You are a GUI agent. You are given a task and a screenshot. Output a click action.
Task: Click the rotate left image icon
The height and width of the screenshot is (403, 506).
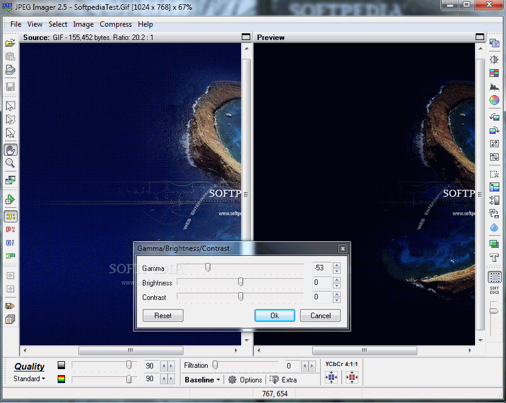pyautogui.click(x=494, y=117)
